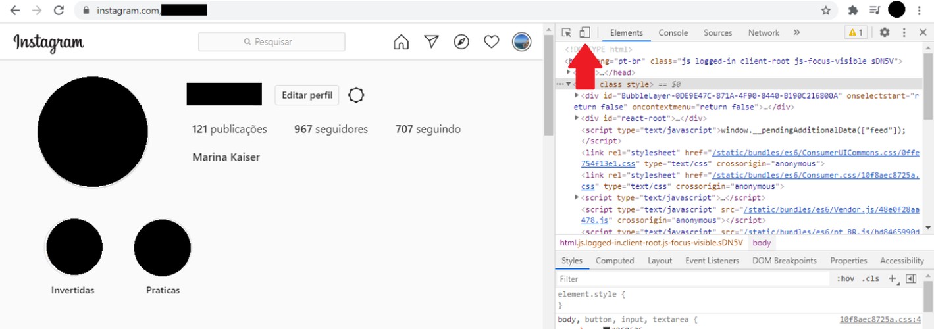Open the Invertidas story highlight
This screenshot has height=329, width=934.
click(73, 247)
